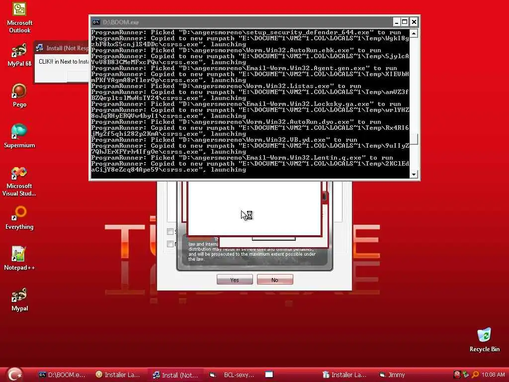
Task: Open the console system menu icon of BOOM.exe
Action: (x=96, y=22)
